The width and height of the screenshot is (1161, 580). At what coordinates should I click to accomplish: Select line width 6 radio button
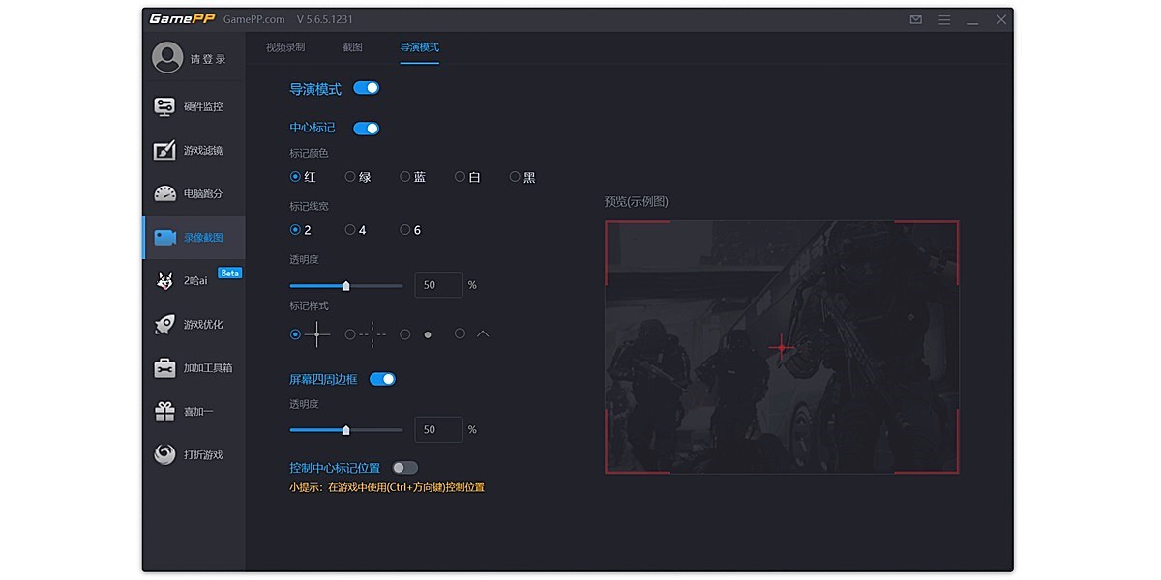click(405, 230)
